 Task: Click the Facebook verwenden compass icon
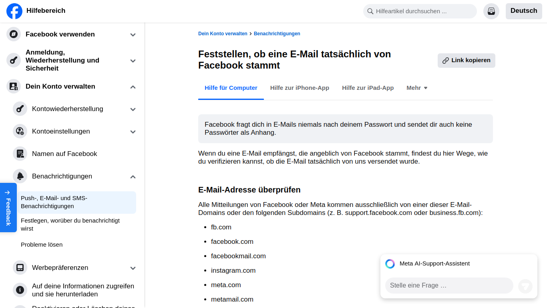[14, 34]
